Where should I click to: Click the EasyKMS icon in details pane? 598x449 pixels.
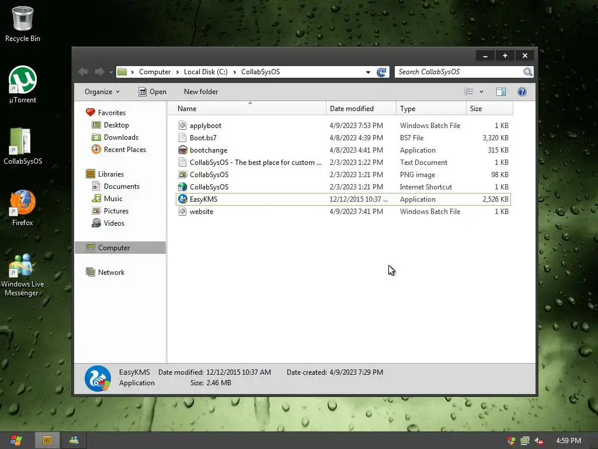coord(98,378)
